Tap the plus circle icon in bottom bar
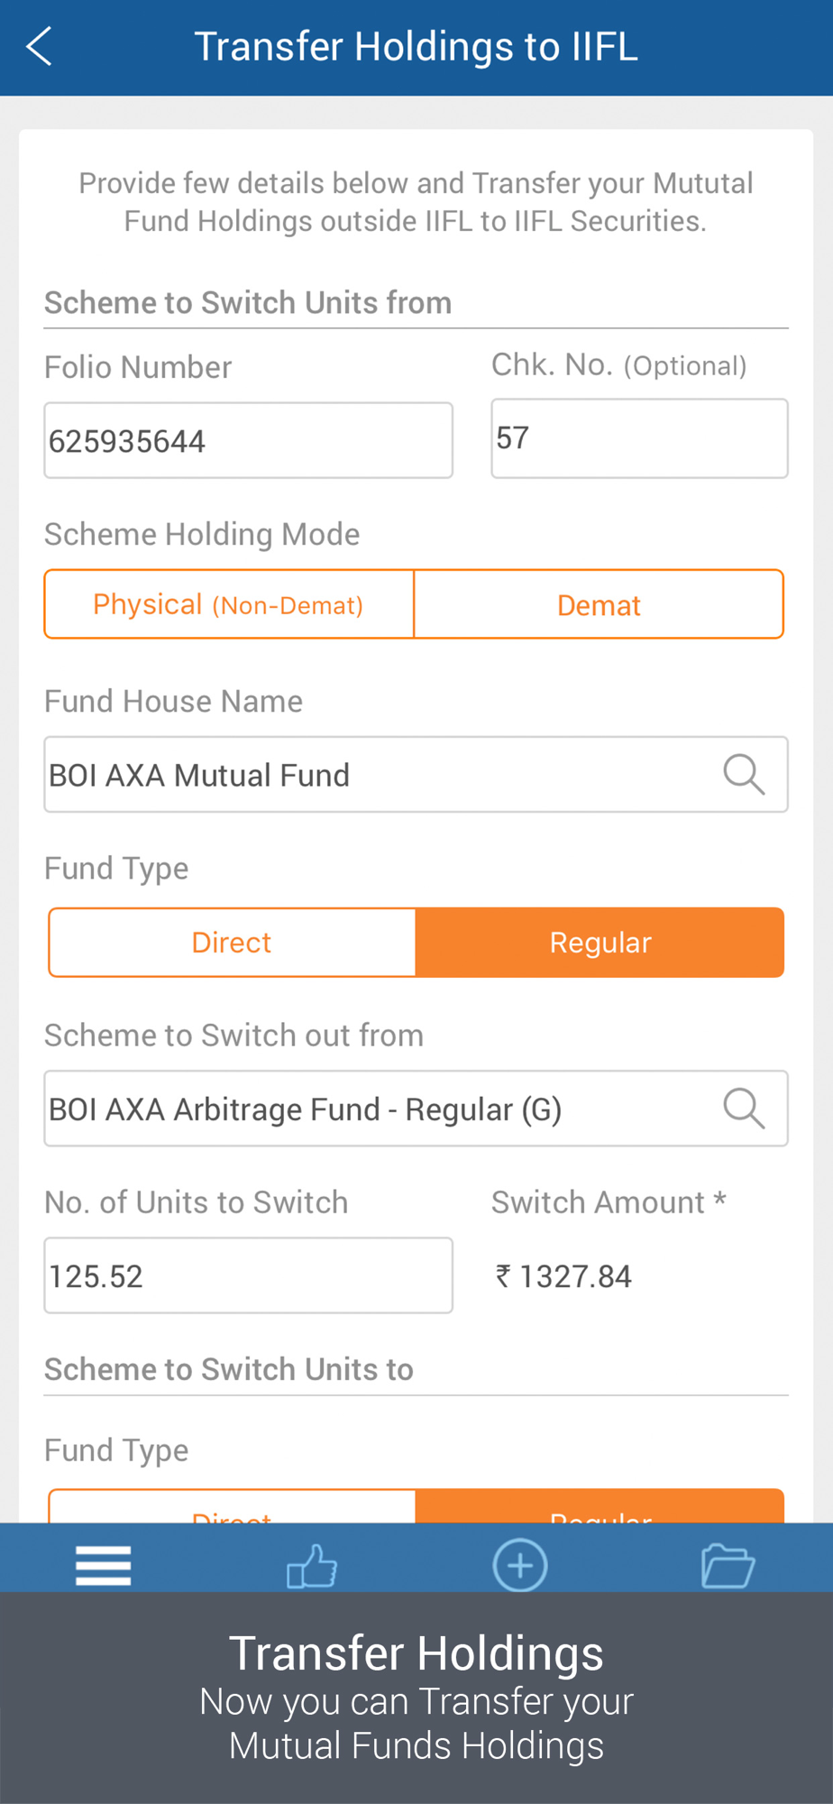The image size is (833, 1804). click(x=520, y=1565)
